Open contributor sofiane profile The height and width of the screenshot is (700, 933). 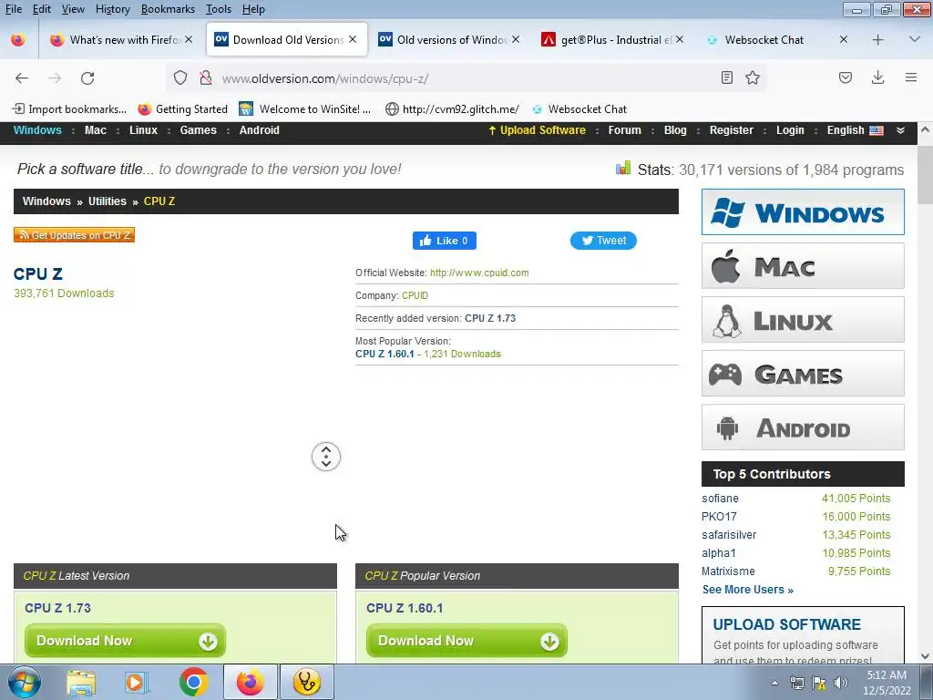(x=720, y=499)
